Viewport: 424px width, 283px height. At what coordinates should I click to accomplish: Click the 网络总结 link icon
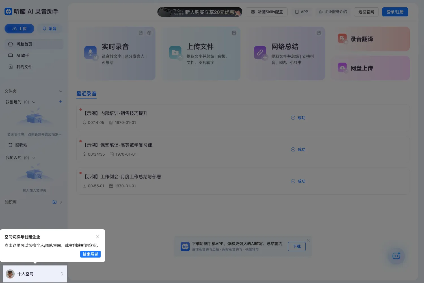click(x=260, y=53)
